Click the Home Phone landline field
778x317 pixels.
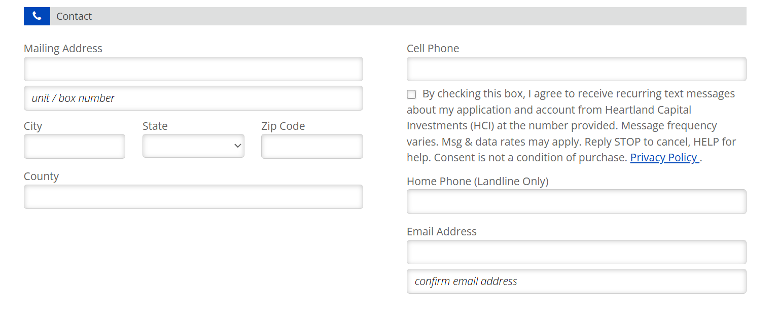click(576, 201)
